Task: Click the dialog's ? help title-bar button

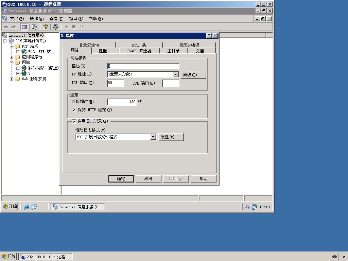Action: (x=209, y=35)
